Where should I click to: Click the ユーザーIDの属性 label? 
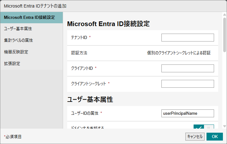tap(85, 113)
